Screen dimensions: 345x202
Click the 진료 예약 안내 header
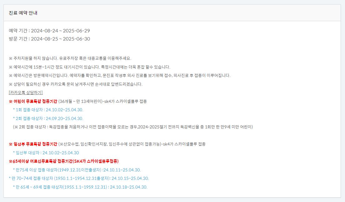pyautogui.click(x=23, y=13)
